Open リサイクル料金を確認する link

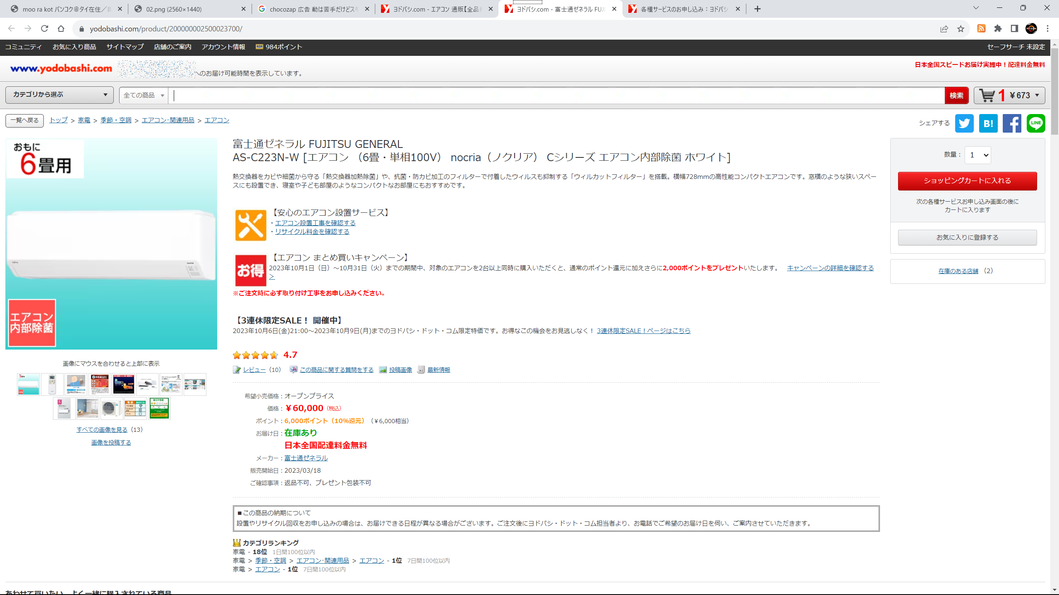(312, 232)
